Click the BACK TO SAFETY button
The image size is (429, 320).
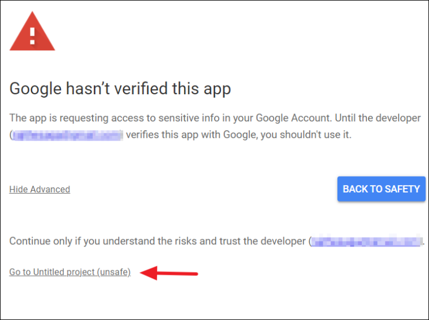click(x=381, y=189)
